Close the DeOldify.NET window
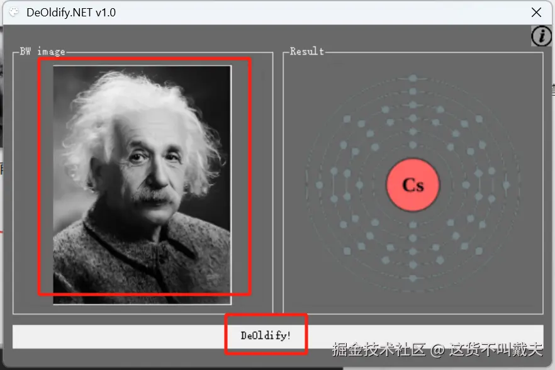This screenshot has width=555, height=370. coord(536,13)
